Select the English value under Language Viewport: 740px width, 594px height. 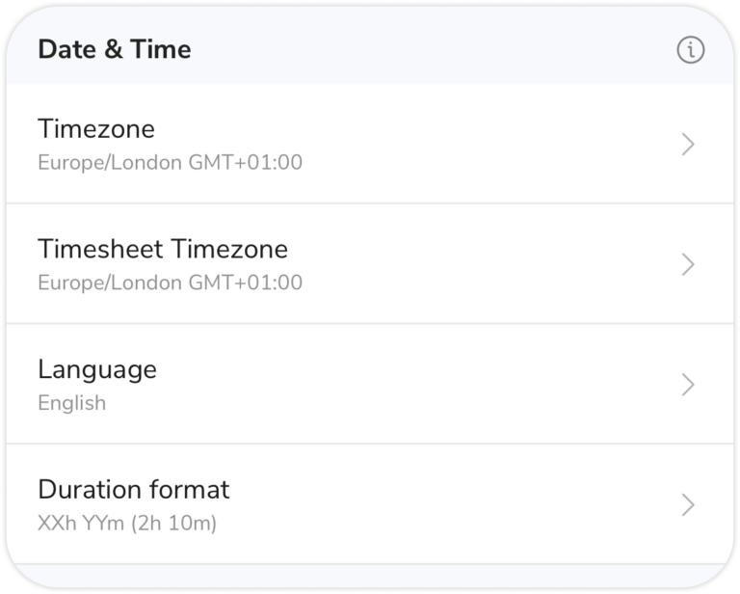[71, 402]
